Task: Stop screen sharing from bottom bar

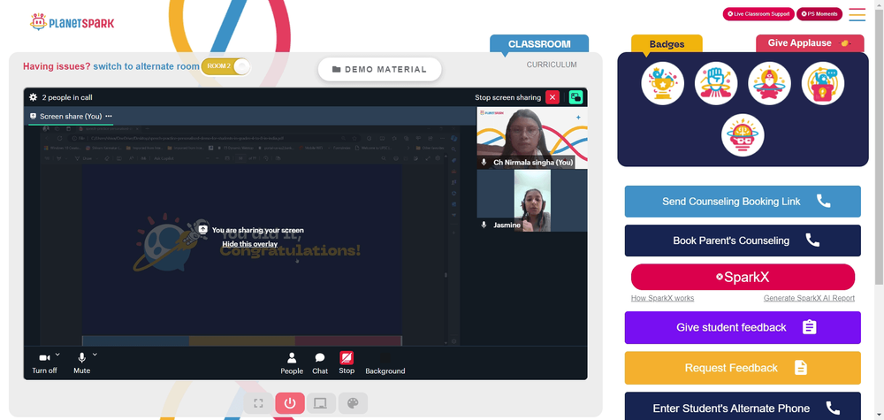Action: [x=347, y=363]
